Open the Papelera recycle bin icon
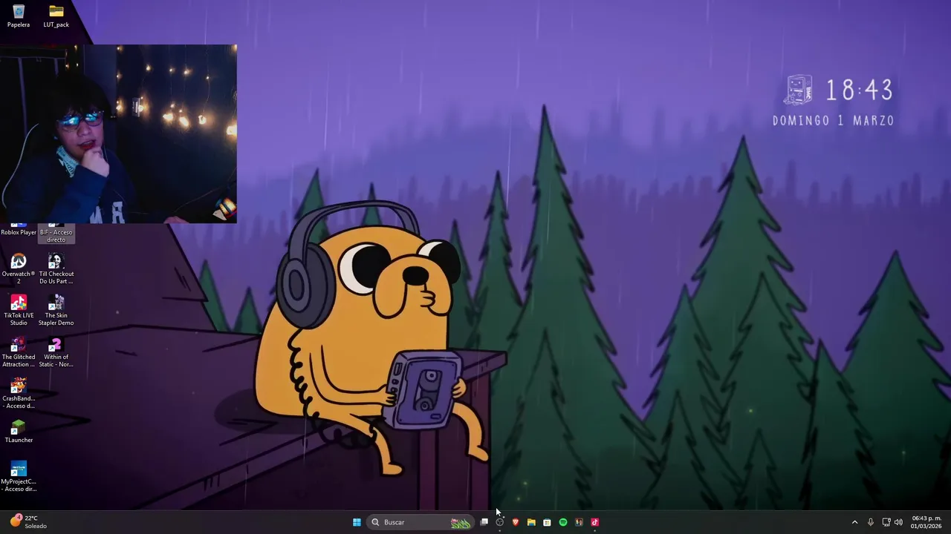This screenshot has height=534, width=951. click(x=19, y=16)
